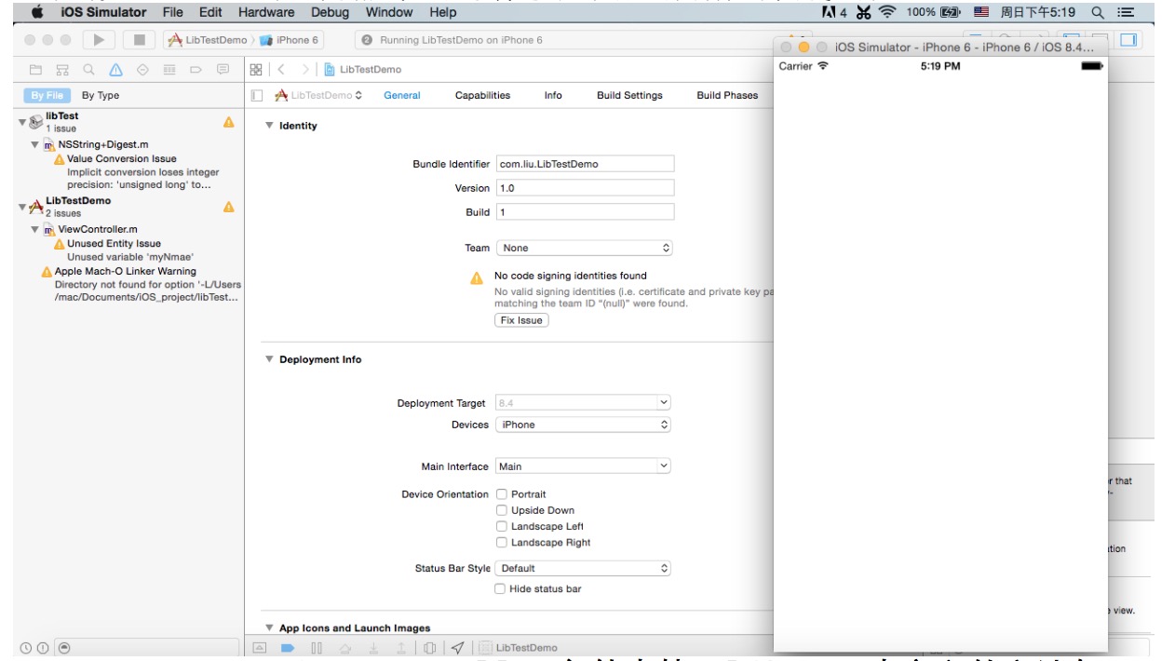The image size is (1175, 661).
Task: Open the Status Bar Style dropdown
Action: (584, 568)
